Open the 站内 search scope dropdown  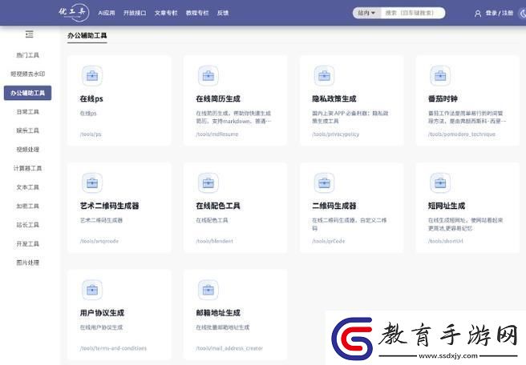click(366, 13)
